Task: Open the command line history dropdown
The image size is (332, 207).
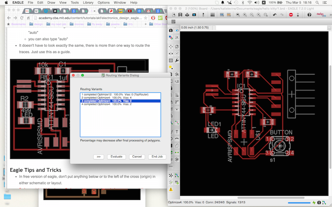Action: tap(329, 27)
